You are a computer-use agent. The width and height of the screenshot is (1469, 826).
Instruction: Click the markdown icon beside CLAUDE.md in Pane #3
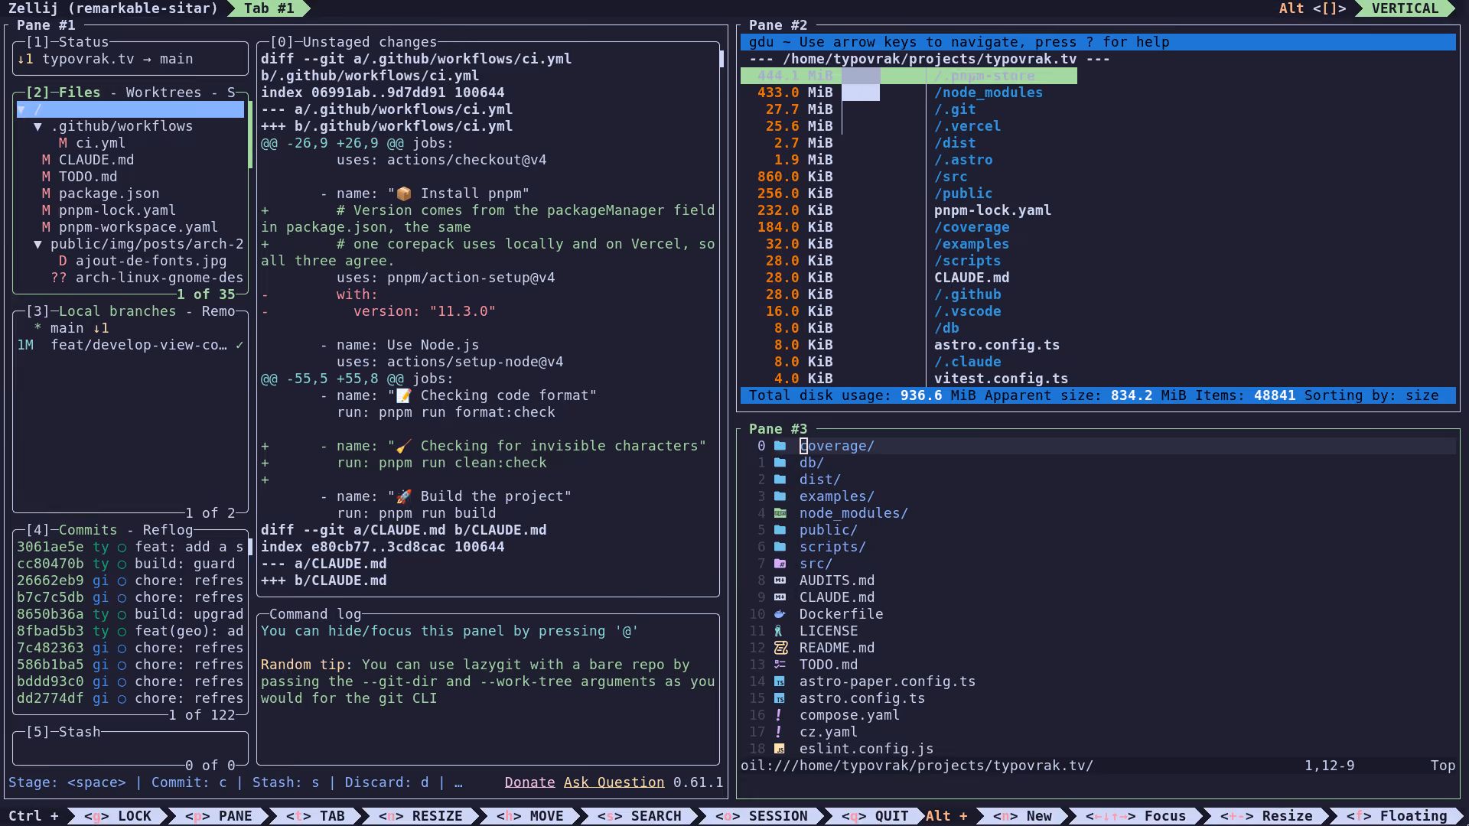pos(780,597)
